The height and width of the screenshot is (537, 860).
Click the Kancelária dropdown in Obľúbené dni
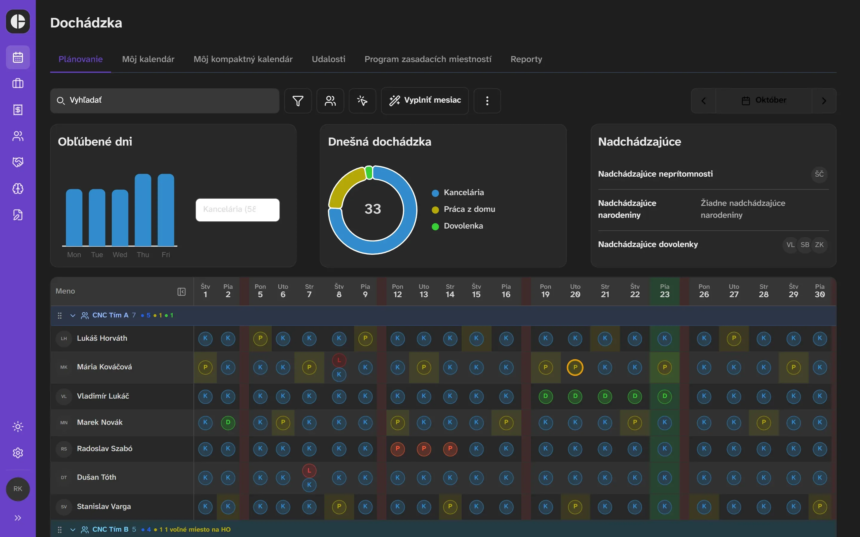point(237,209)
